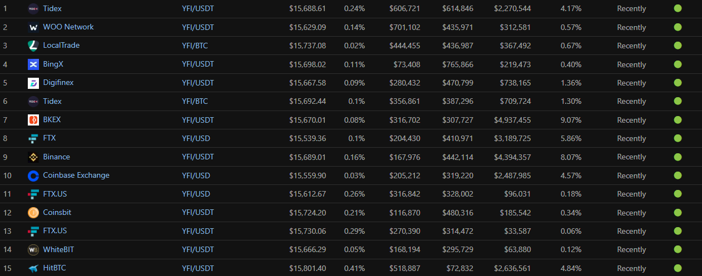702x276 pixels.
Task: Open the FTX exchange name link
Action: click(x=50, y=138)
